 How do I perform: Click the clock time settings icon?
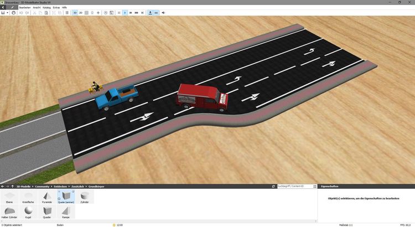(106, 12)
